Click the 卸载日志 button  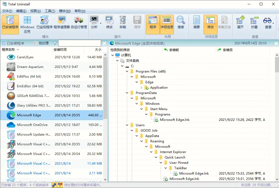(x=224, y=23)
